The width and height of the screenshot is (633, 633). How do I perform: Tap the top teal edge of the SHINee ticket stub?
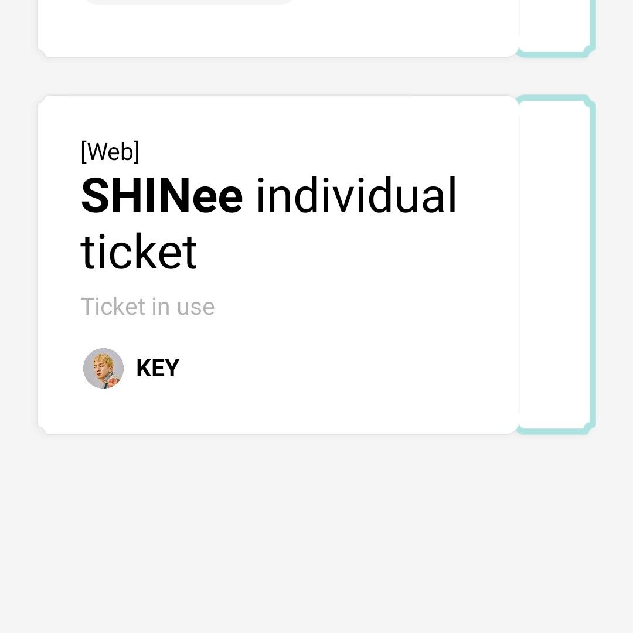557,98
